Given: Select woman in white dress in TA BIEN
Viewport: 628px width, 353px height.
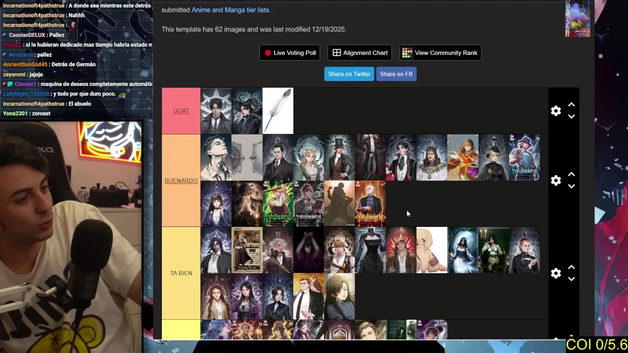Looking at the screenshot, I should point(463,250).
